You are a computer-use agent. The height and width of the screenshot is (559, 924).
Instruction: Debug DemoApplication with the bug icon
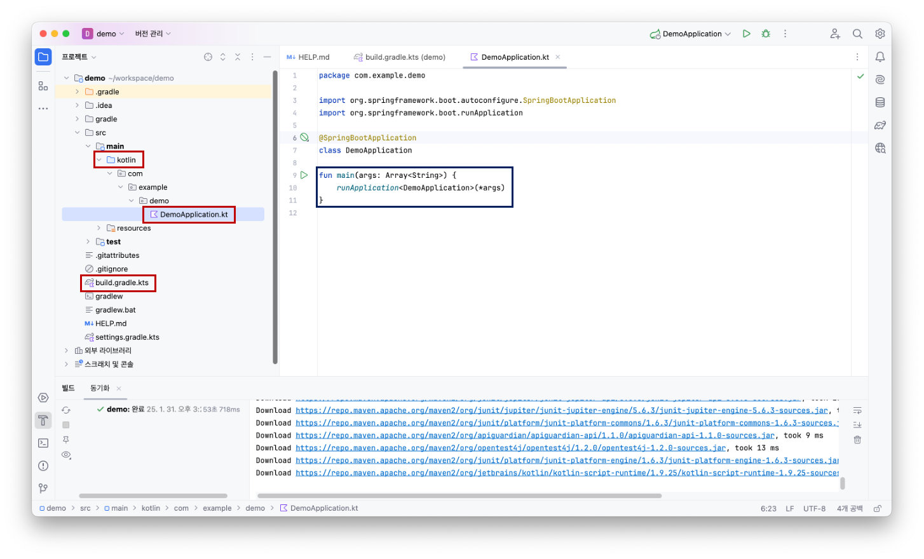(x=766, y=34)
